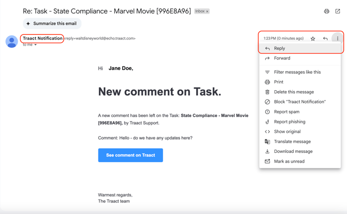Select Filter messages like this
Image resolution: width=347 pixels, height=214 pixels.
point(300,72)
